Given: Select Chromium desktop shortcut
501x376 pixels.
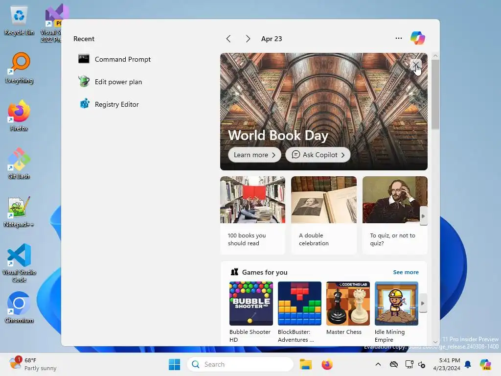Looking at the screenshot, I should tap(19, 307).
